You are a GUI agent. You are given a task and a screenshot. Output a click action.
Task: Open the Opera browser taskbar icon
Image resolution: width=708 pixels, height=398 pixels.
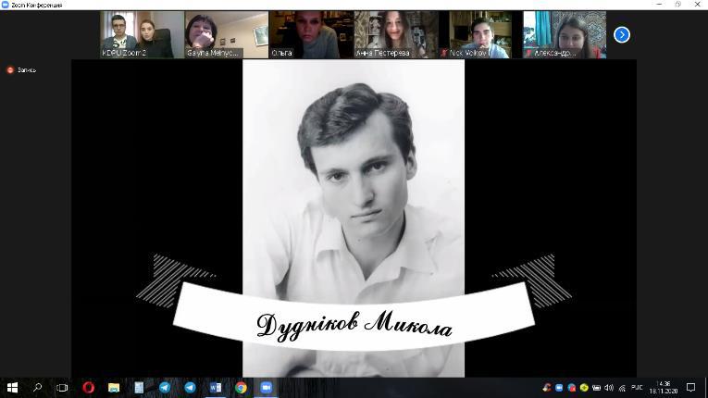[x=89, y=388]
